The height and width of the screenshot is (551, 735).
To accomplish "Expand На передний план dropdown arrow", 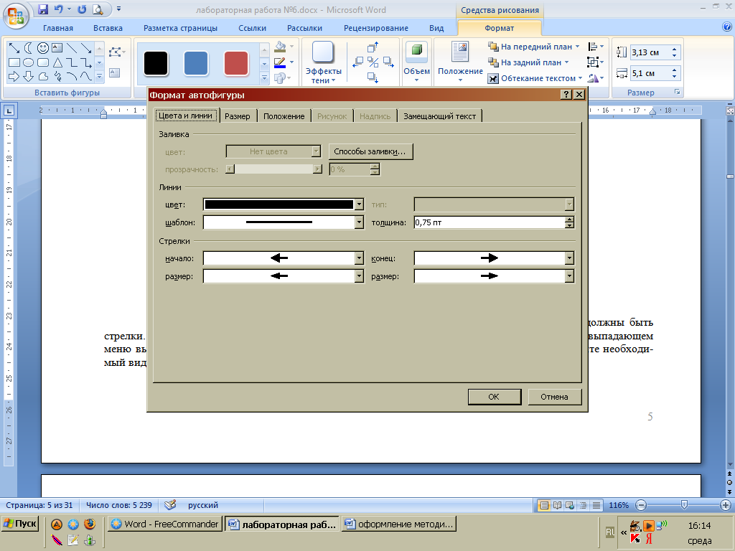I will click(578, 47).
